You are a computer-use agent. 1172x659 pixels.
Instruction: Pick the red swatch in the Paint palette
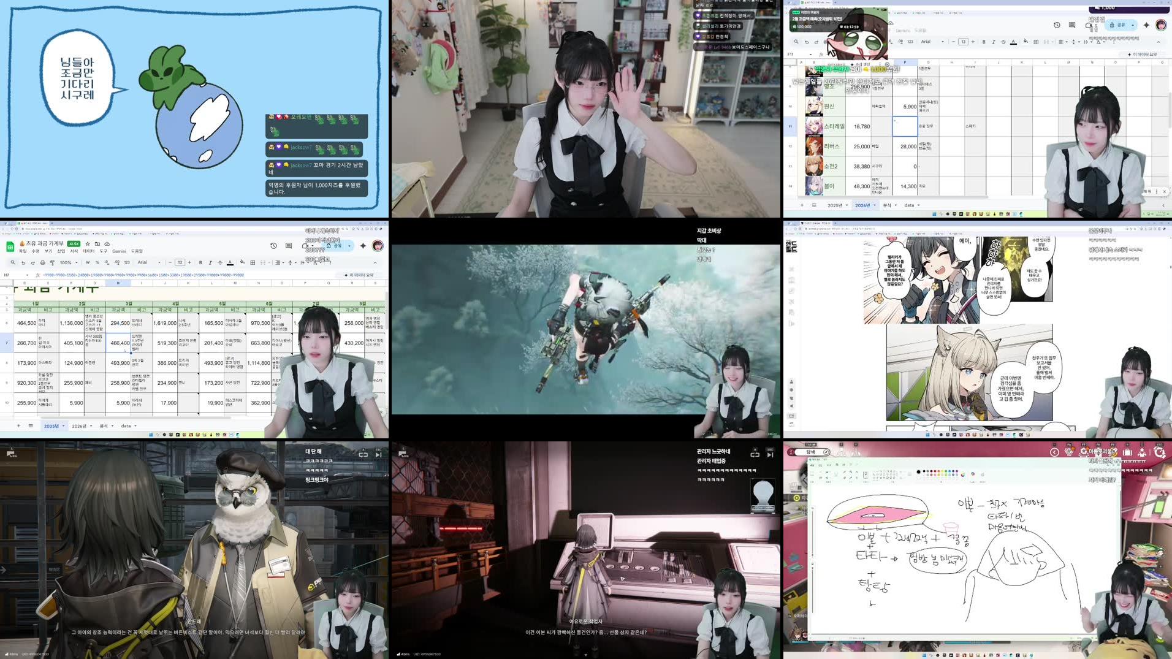coord(934,471)
